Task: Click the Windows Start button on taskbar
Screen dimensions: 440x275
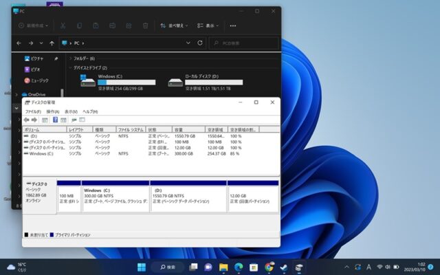Action: (142, 267)
